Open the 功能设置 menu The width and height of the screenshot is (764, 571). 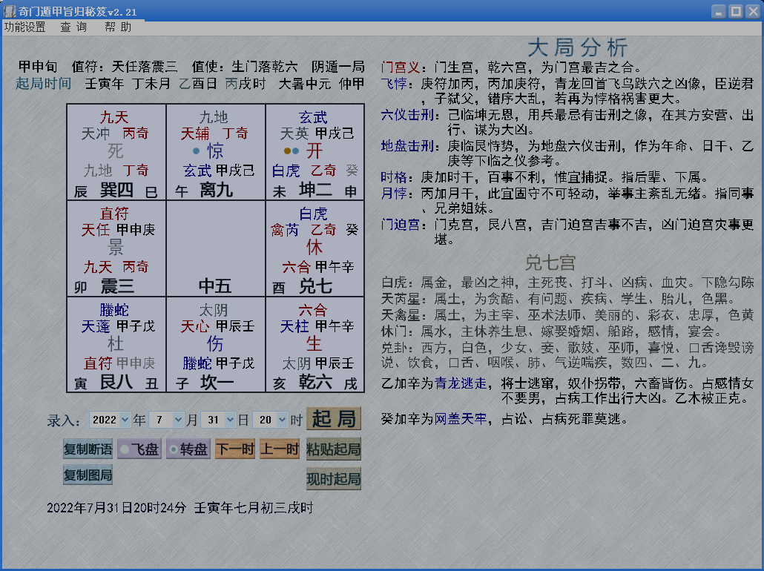point(25,27)
